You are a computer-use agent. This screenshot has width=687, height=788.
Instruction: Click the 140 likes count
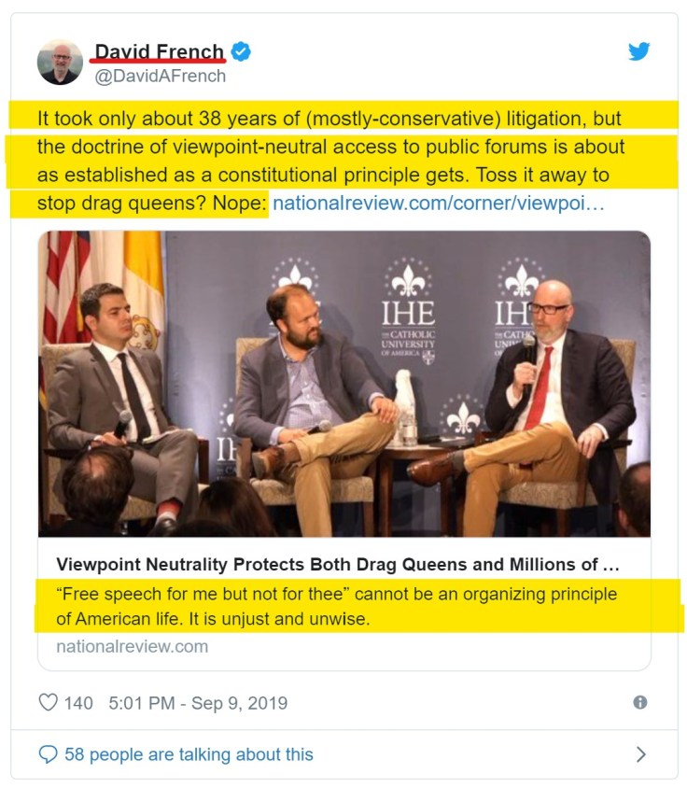coord(78,703)
